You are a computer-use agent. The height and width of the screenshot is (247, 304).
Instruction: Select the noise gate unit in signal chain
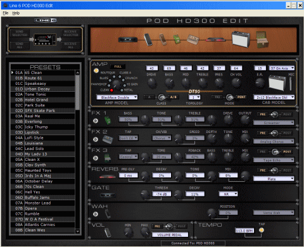(128, 39)
